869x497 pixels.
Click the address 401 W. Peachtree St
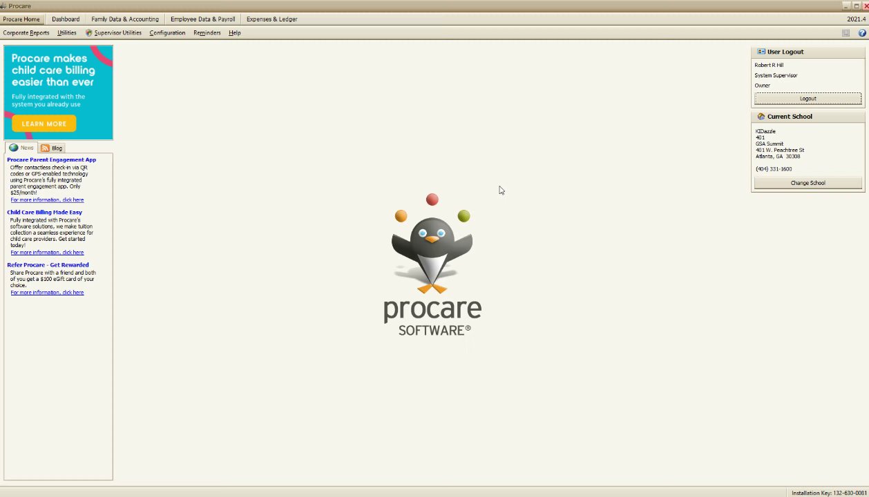point(780,150)
